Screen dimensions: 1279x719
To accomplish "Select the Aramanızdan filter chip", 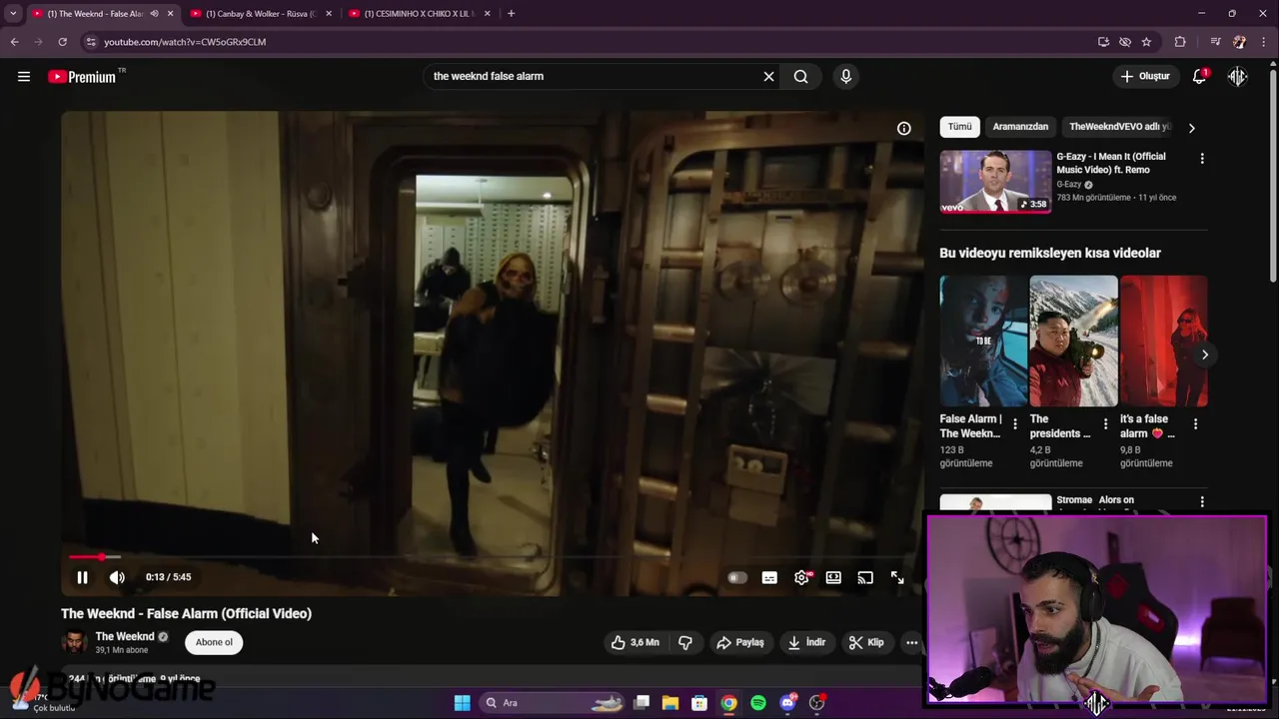I will point(1020,127).
